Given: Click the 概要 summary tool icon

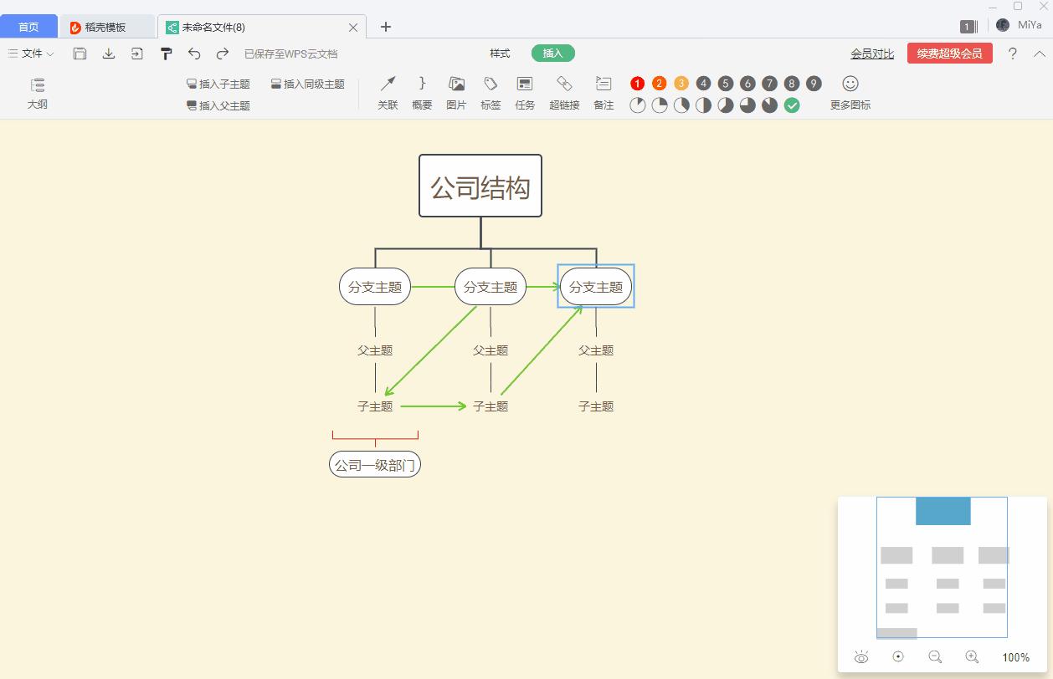Looking at the screenshot, I should click(x=421, y=92).
